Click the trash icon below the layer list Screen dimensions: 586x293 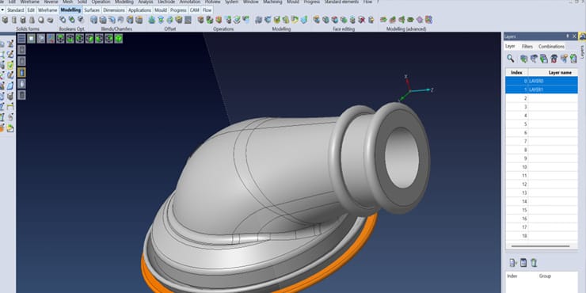tap(534, 263)
